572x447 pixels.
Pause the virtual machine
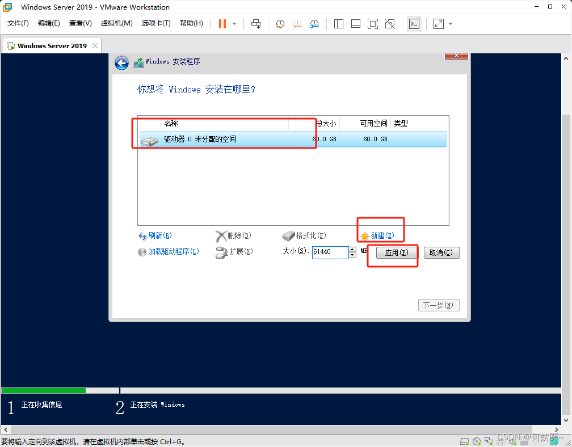[x=222, y=24]
